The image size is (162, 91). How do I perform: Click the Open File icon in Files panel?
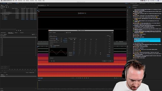(x=1, y=7)
